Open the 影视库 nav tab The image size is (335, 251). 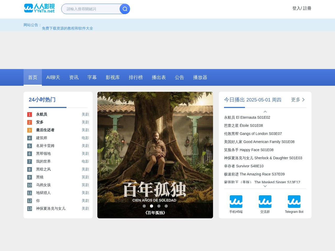coord(113,77)
